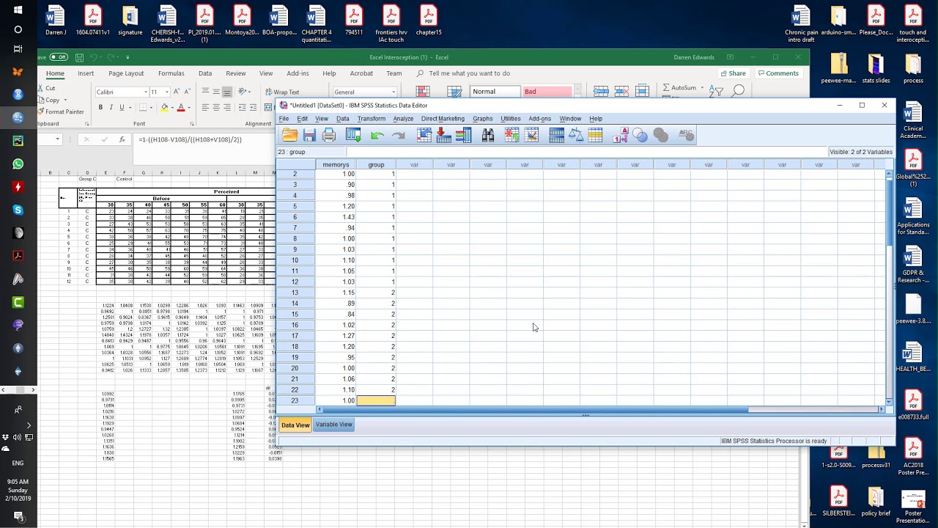
Task: Open the font size dropdown in Excel
Action: (167, 92)
